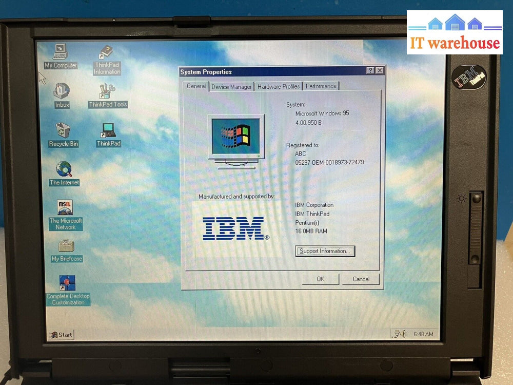The height and width of the screenshot is (385, 513).
Task: Cancel the System Properties dialog
Action: [x=361, y=279]
